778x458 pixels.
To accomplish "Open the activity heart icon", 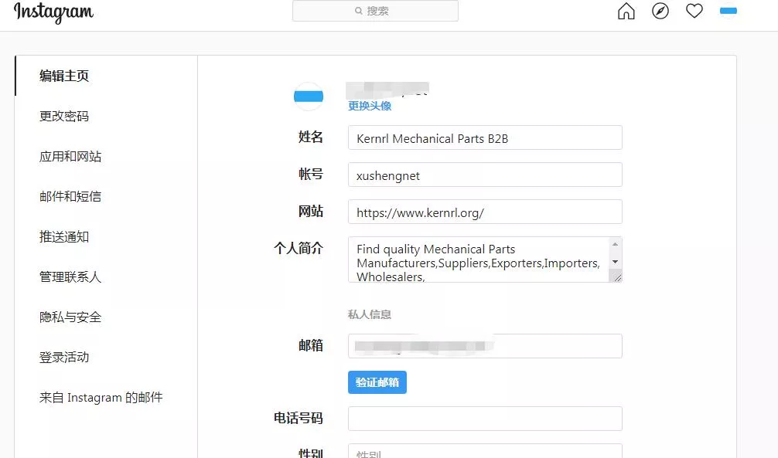I will click(694, 11).
